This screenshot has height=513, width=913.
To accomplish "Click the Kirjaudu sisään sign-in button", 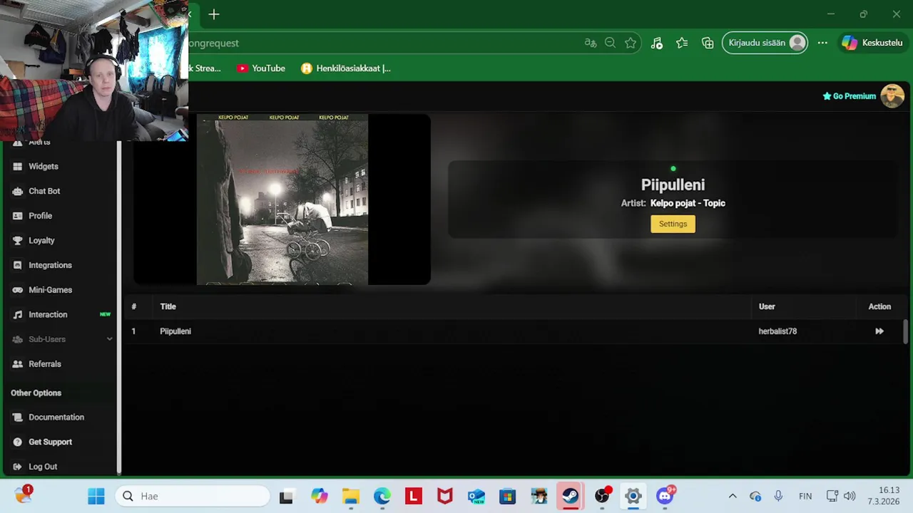I will coord(765,43).
